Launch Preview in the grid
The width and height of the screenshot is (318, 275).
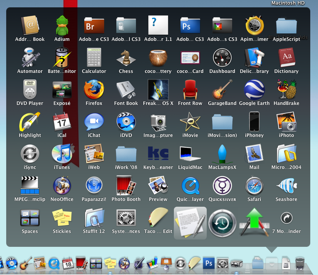158,185
